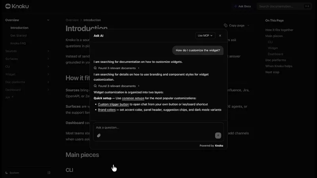Click magnifier icon beside first Found 3 relevant documents
This screenshot has width=317, height=178.
pos(95,68)
